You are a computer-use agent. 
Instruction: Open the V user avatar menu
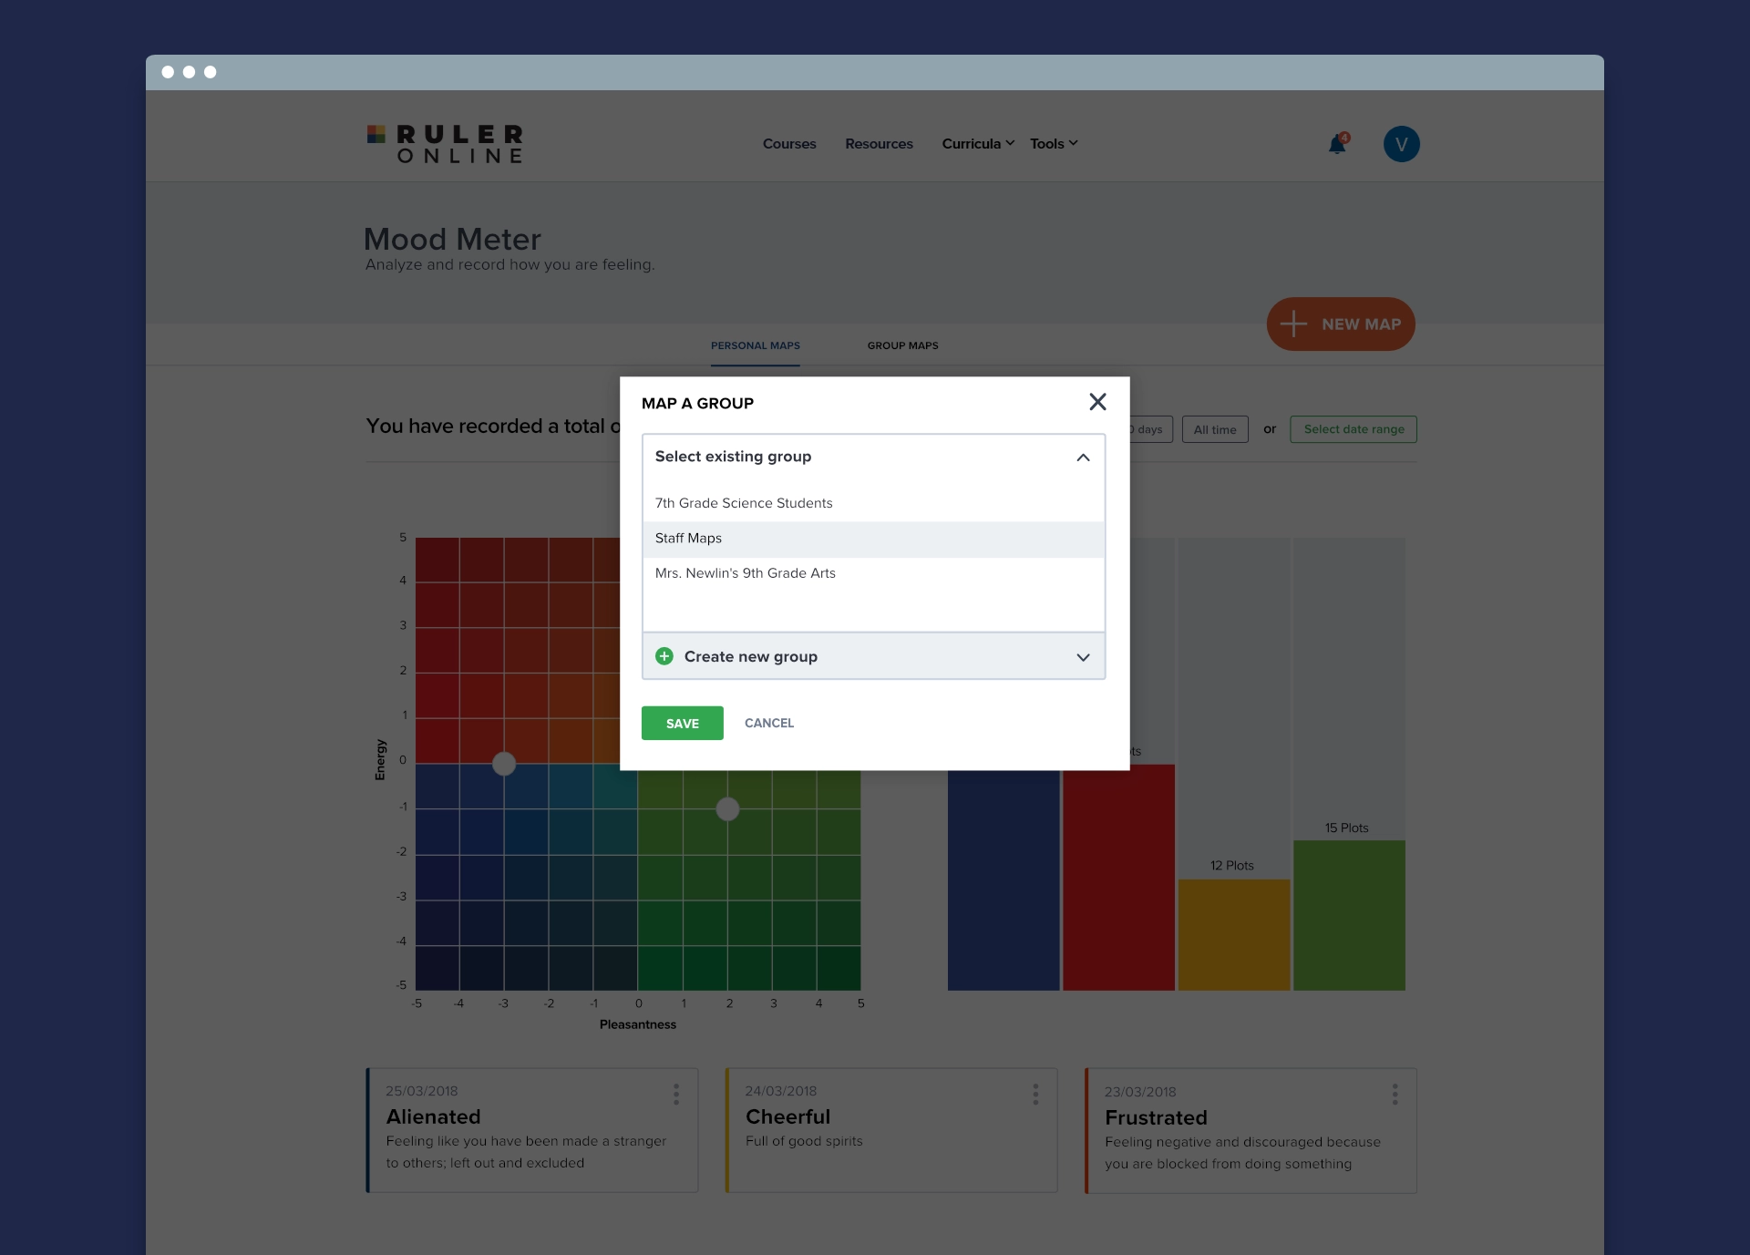click(x=1401, y=144)
